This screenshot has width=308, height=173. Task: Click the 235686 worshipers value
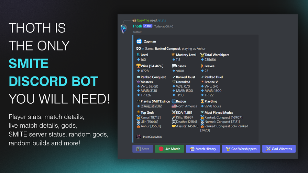click(210, 59)
